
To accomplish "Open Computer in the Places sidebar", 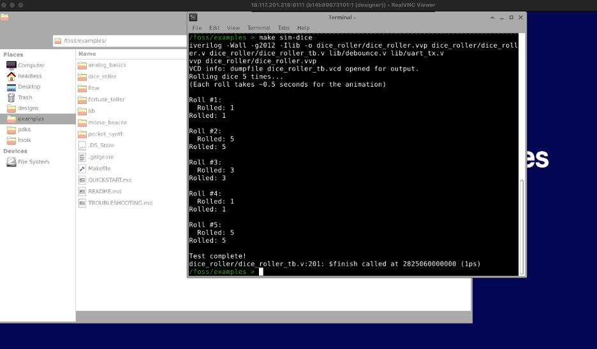I will click(x=31, y=65).
